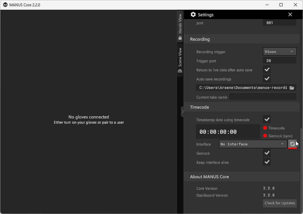
Task: Click the Settings gear icon
Action: (193, 14)
